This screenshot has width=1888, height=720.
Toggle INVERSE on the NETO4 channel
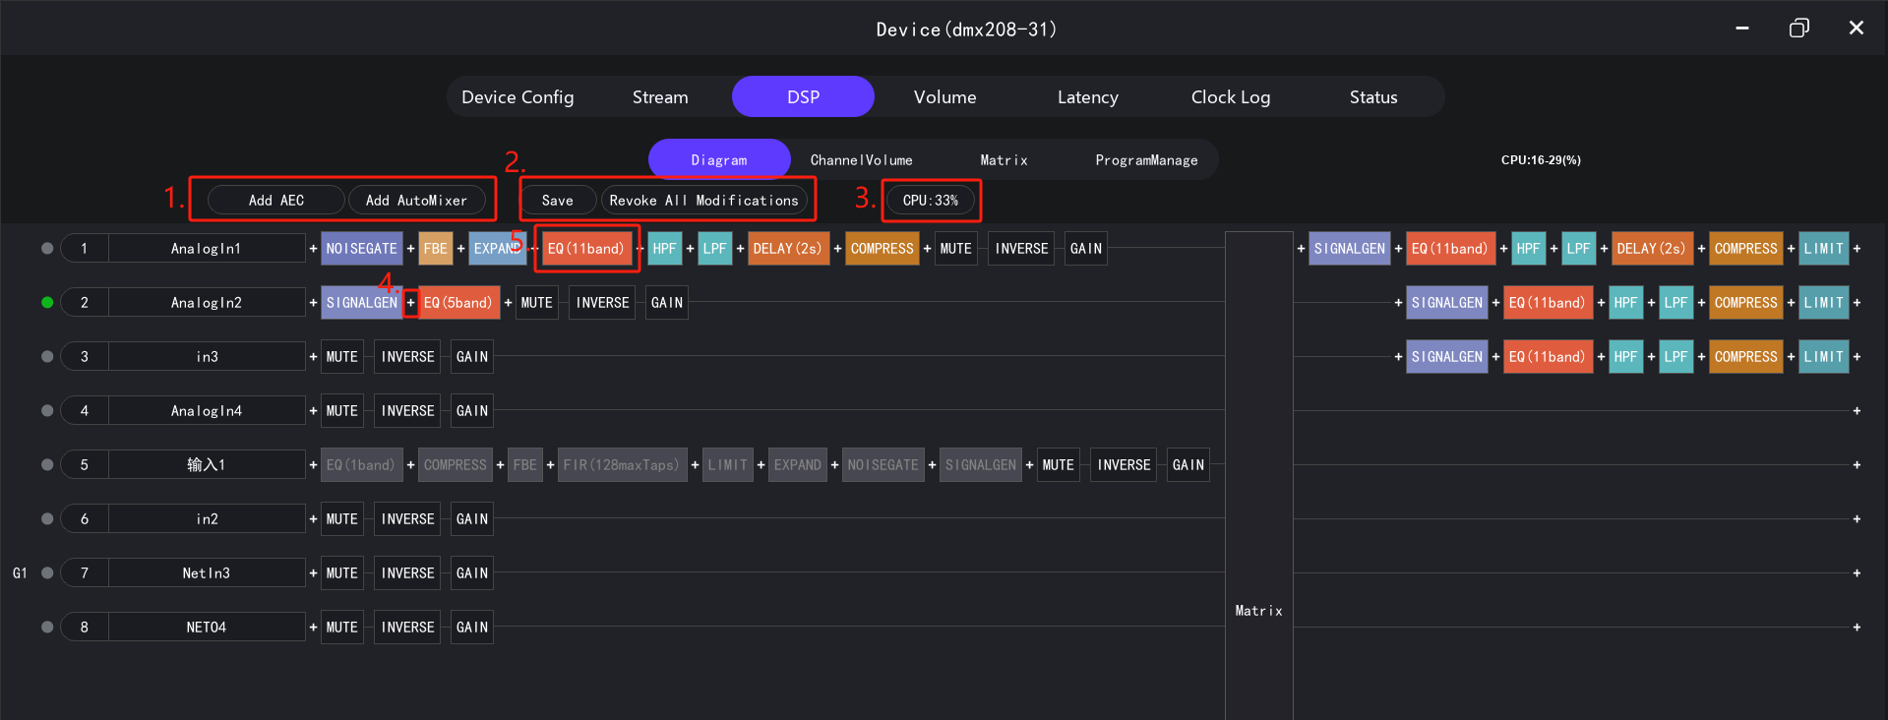[407, 628]
